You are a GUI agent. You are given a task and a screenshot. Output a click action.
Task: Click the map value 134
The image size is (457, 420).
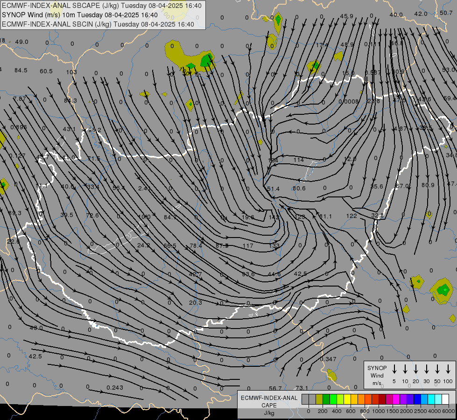(273, 160)
